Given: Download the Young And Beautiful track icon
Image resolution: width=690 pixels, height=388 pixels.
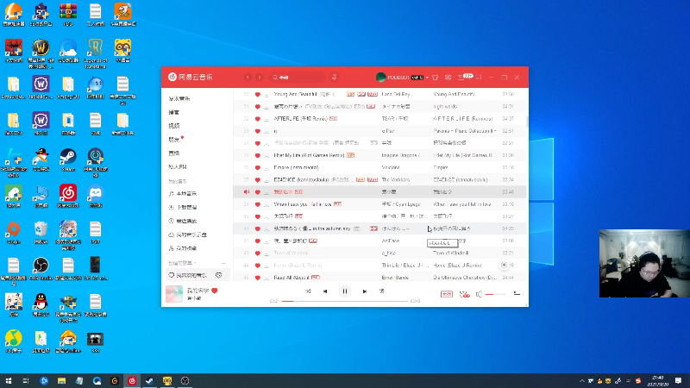Looking at the screenshot, I should 267,94.
